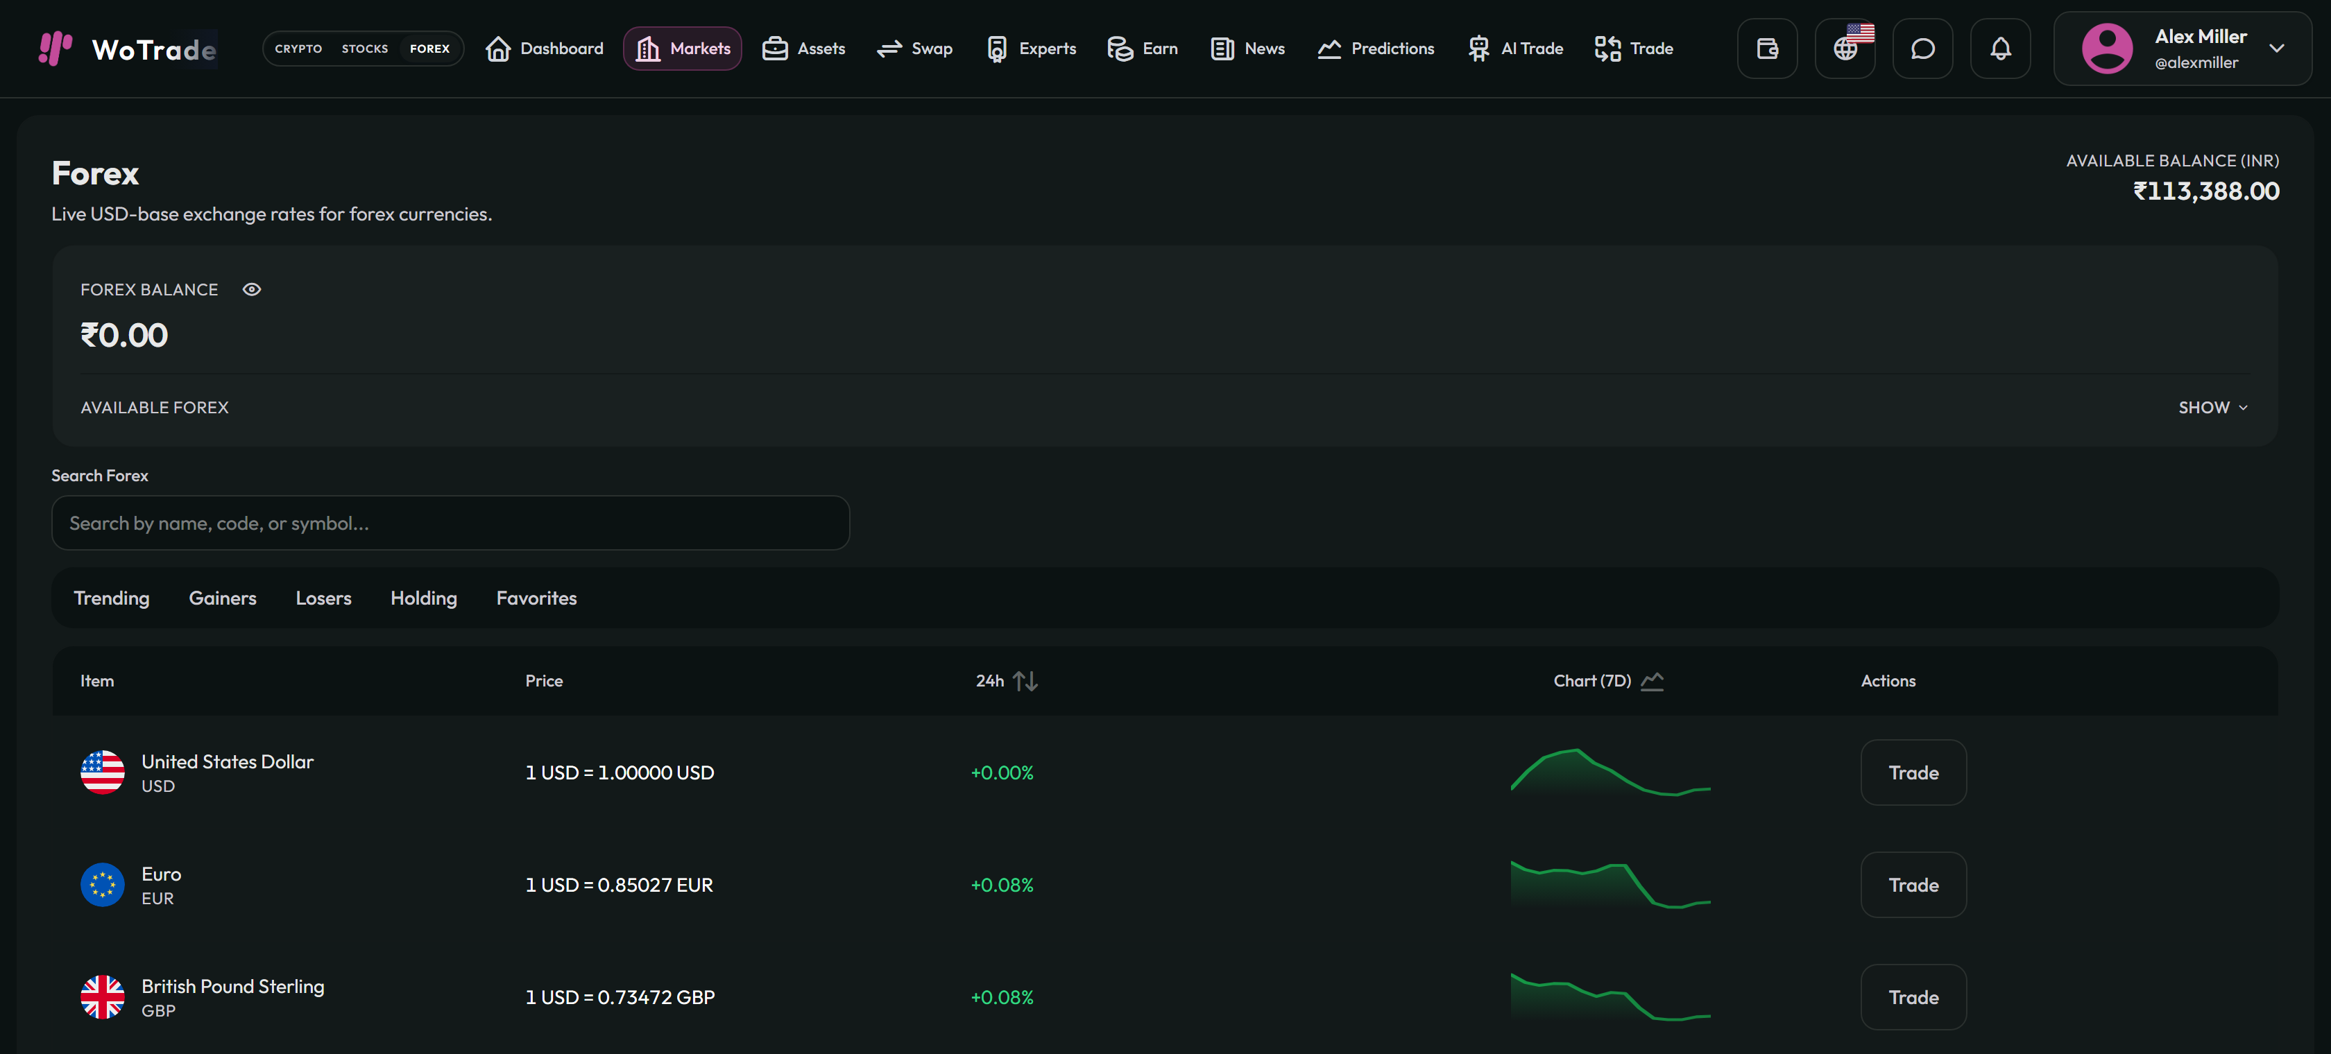Click the WoTrade logo icon
The image size is (2331, 1054).
[x=55, y=48]
